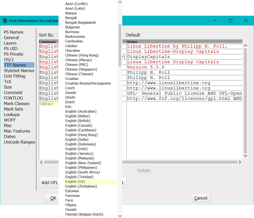Choose English (US) from language list
The width and height of the screenshot is (254, 218).
(90, 182)
